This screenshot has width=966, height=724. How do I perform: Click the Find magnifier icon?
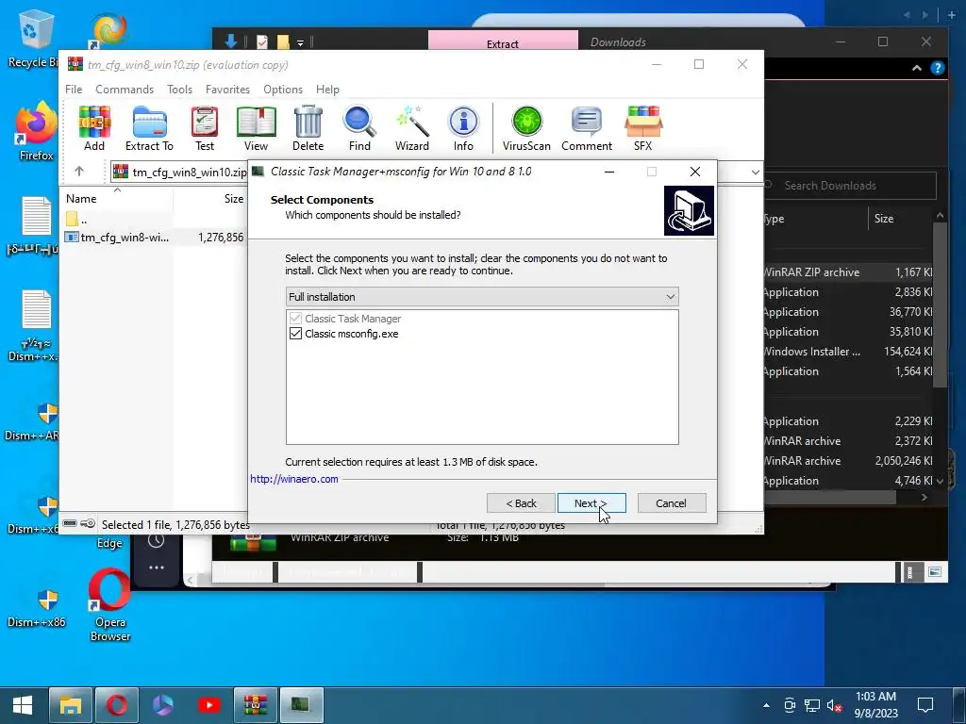[x=359, y=128]
